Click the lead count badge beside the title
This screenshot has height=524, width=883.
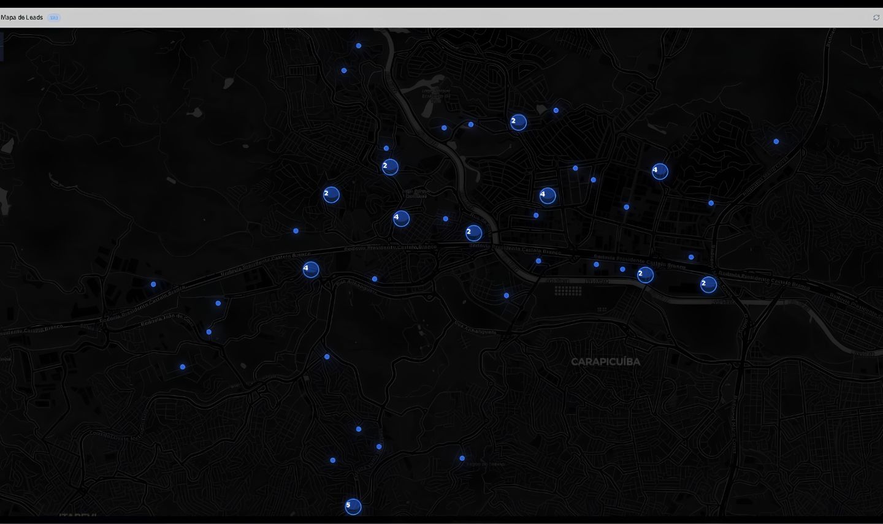[x=54, y=18]
